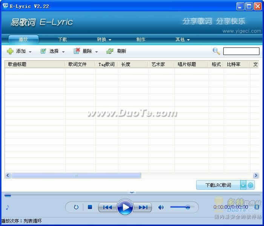Expand the 其他 menu arrow

click(189, 40)
